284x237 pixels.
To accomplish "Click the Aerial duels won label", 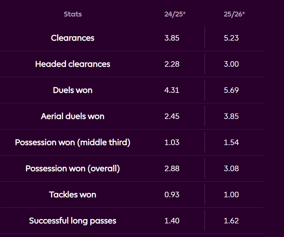I will (73, 116).
